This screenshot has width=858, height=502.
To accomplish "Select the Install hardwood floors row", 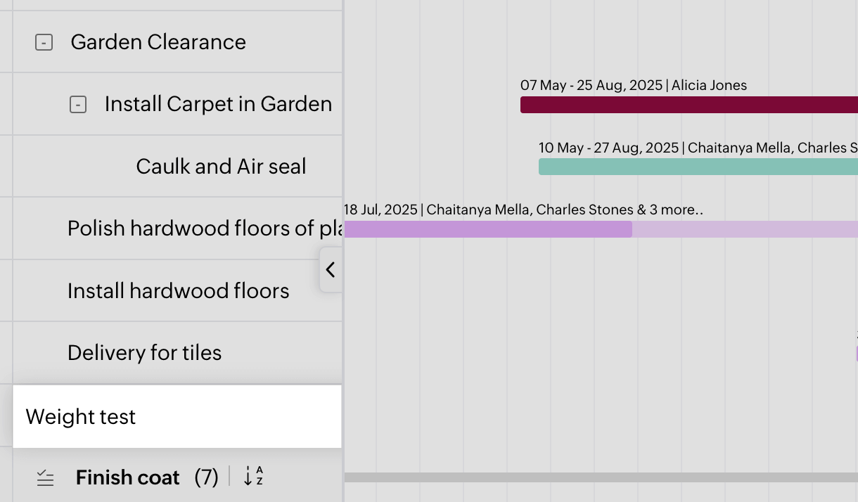I will tap(178, 291).
